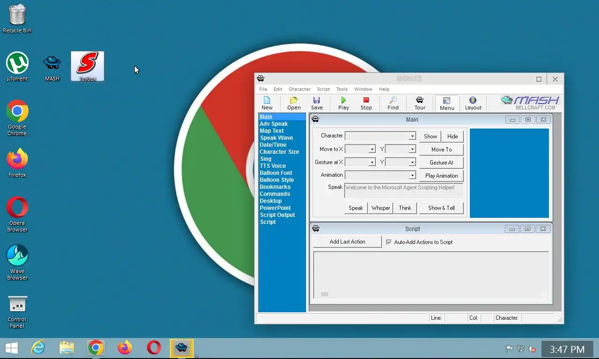Select the Toybox desktop icon

point(88,66)
